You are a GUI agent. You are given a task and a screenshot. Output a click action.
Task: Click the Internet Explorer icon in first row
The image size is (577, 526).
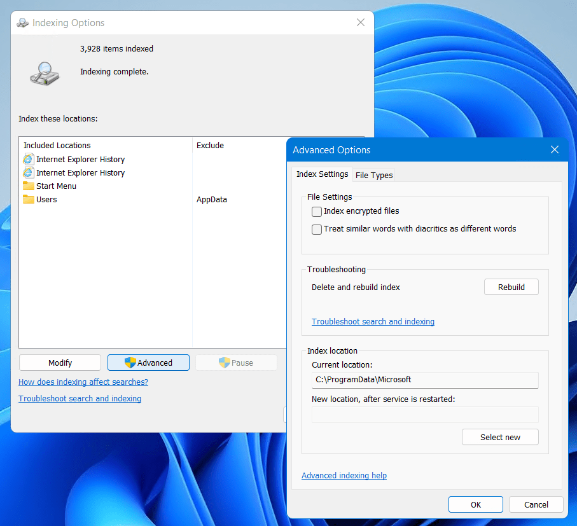point(28,160)
